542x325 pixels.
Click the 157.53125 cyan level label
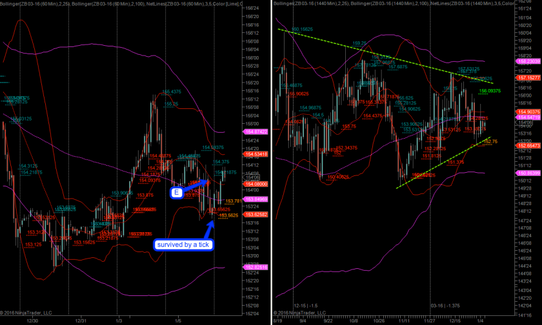click(x=468, y=69)
